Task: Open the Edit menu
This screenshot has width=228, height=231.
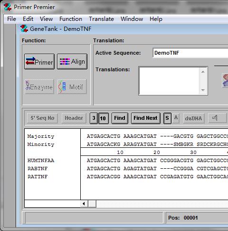Action: point(28,19)
